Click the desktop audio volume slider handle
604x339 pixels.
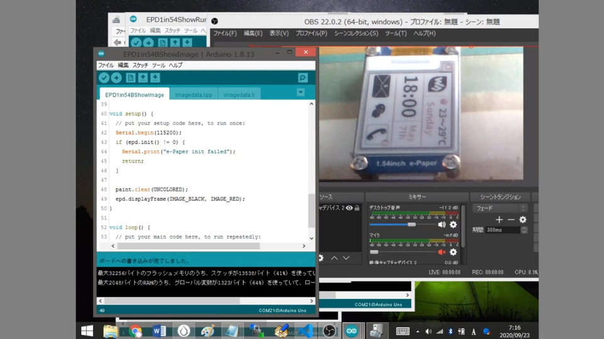coord(411,225)
